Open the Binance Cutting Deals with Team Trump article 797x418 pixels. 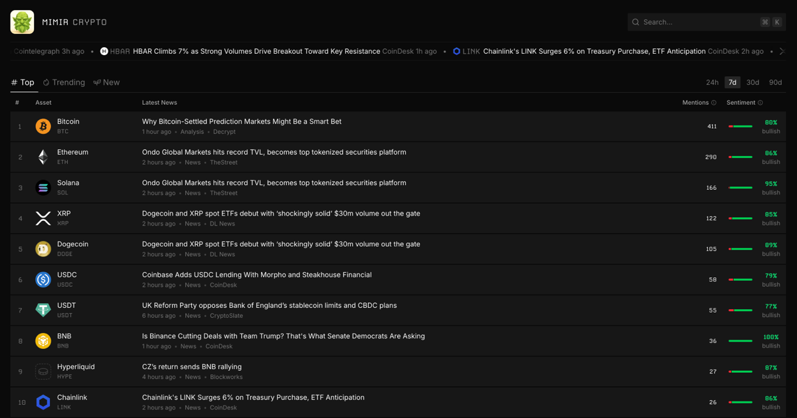pyautogui.click(x=284, y=336)
